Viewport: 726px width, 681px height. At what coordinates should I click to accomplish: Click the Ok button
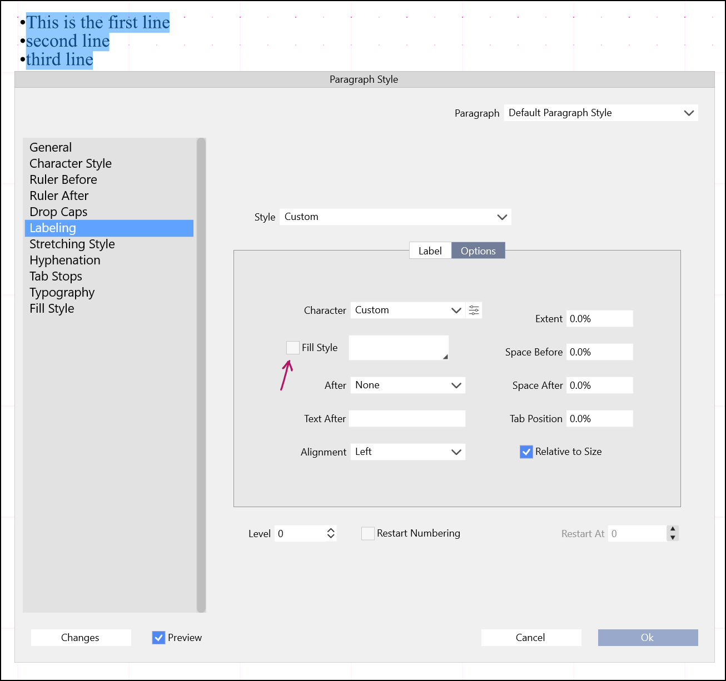coord(648,638)
